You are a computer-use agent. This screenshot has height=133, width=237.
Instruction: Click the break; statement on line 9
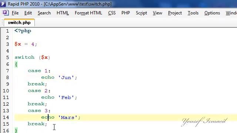coord(37,84)
